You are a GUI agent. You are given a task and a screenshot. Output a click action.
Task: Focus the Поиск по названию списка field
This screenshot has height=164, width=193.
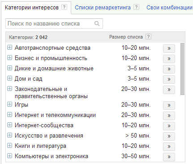coord(54,23)
